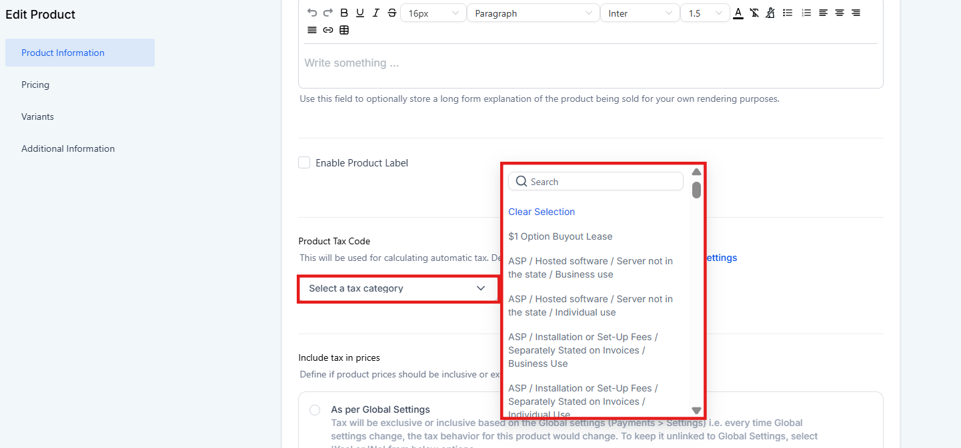Undo the last edit in the editor

tap(312, 13)
